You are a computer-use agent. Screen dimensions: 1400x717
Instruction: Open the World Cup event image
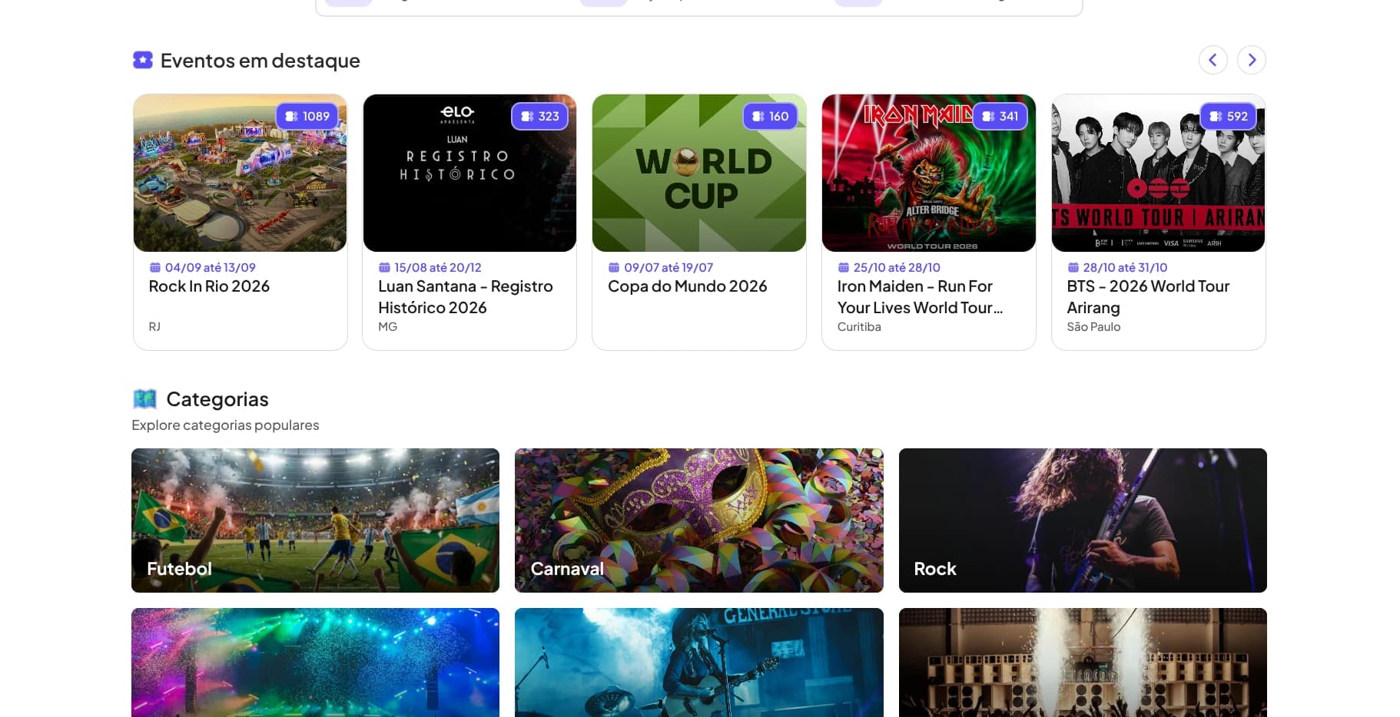tap(699, 173)
